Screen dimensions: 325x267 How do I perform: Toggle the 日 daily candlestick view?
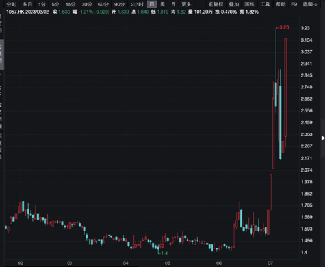coord(152,4)
